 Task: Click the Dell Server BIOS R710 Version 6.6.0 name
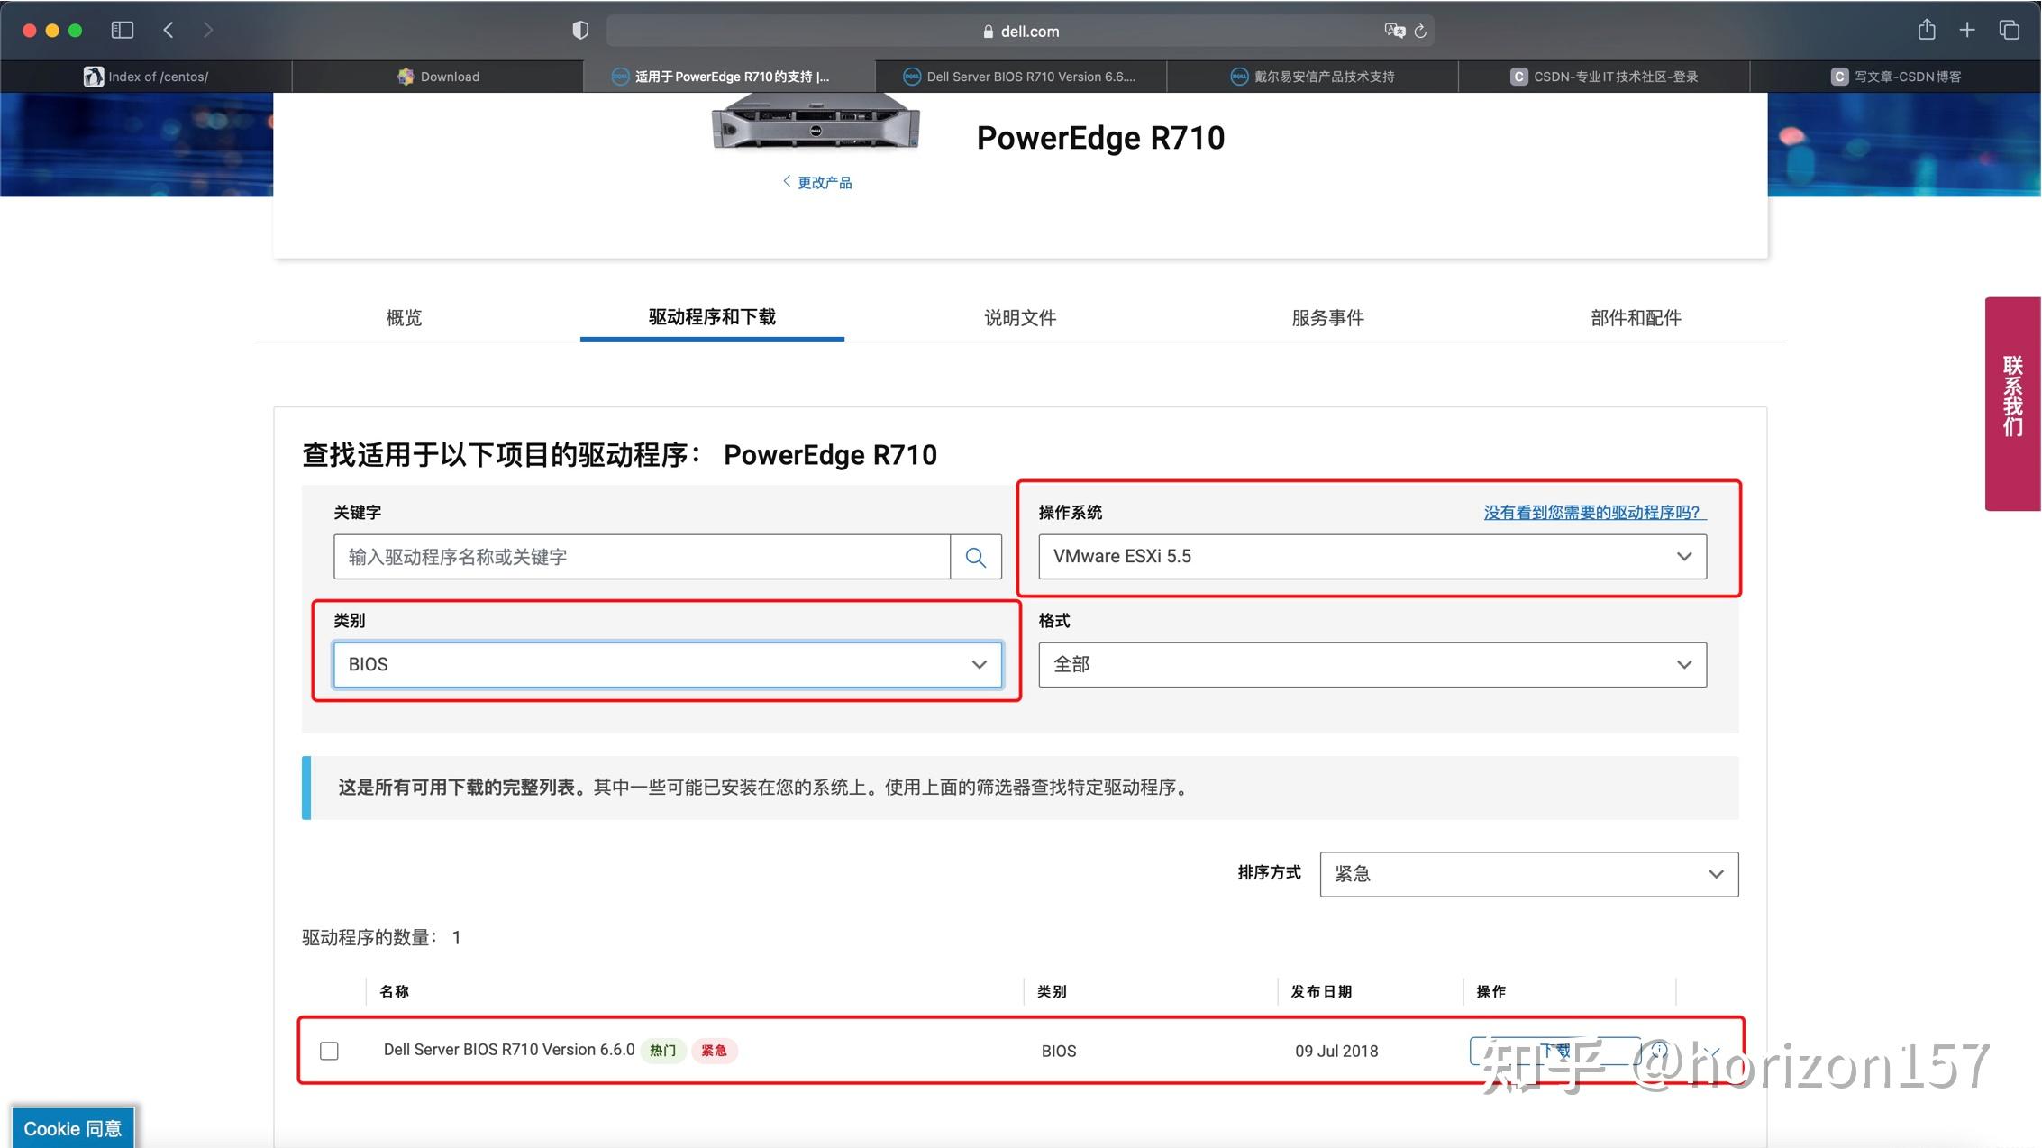[x=509, y=1050]
